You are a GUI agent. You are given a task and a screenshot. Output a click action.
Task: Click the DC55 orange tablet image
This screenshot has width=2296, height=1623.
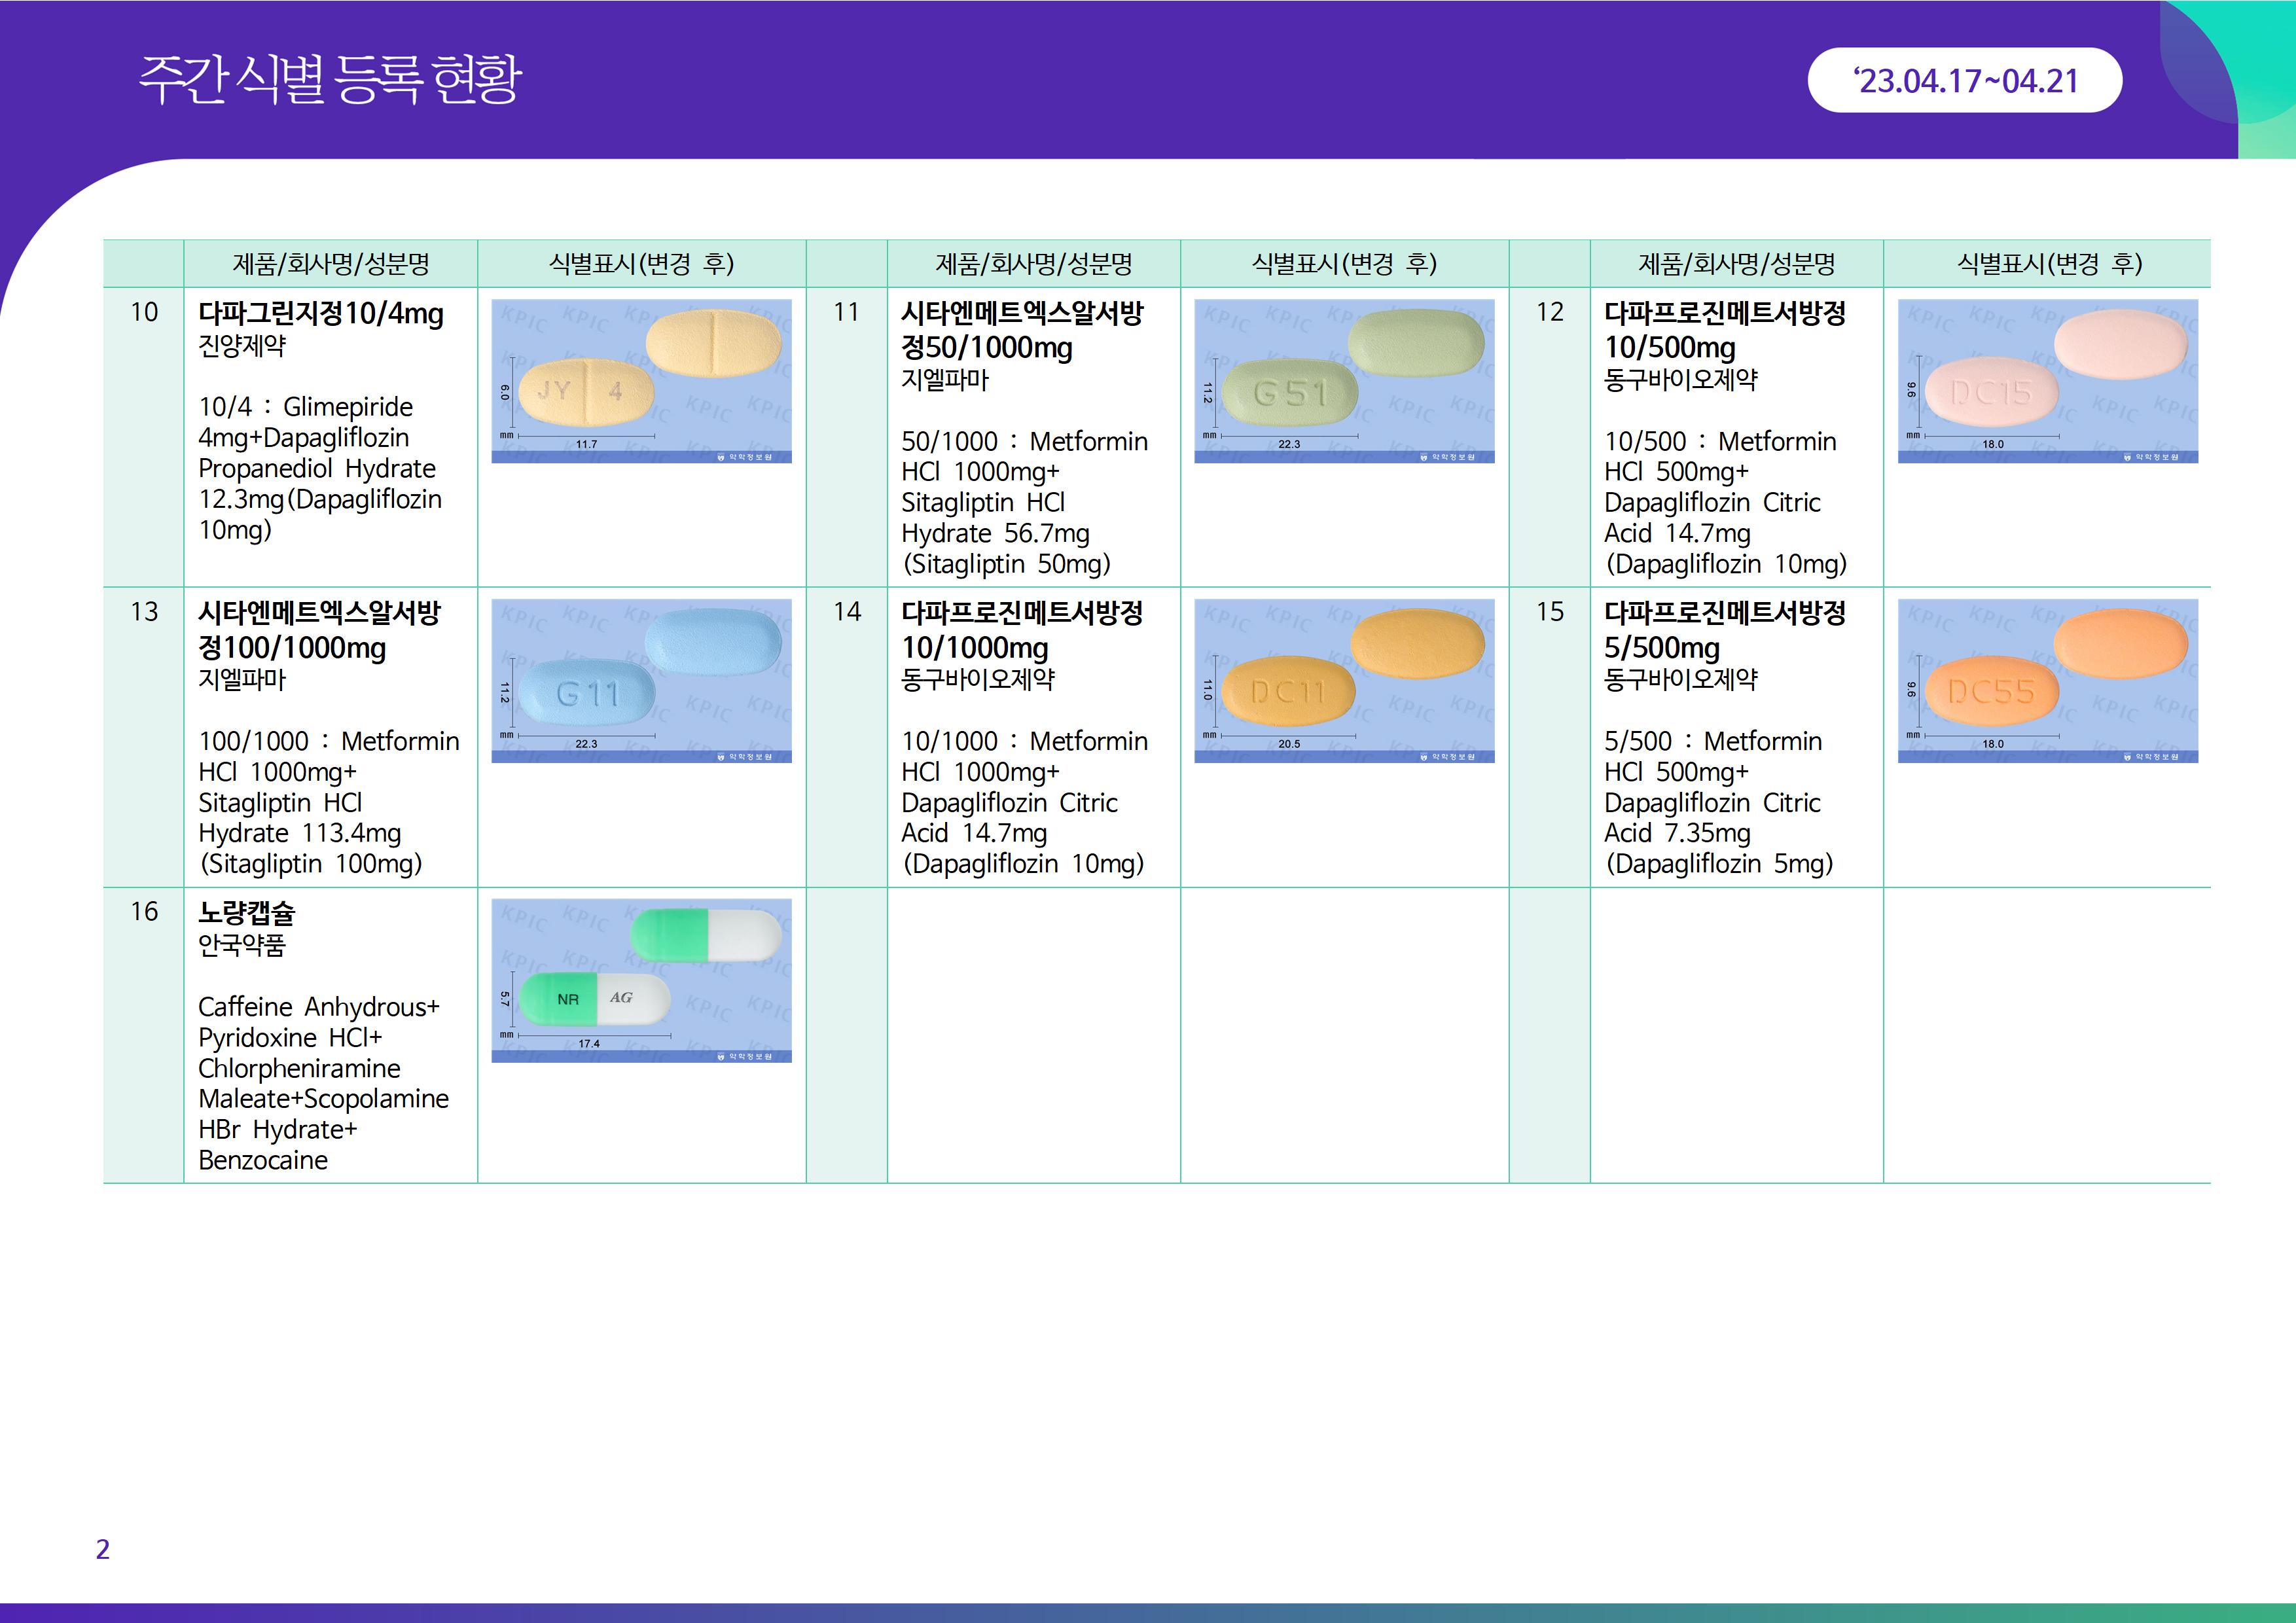[2047, 680]
